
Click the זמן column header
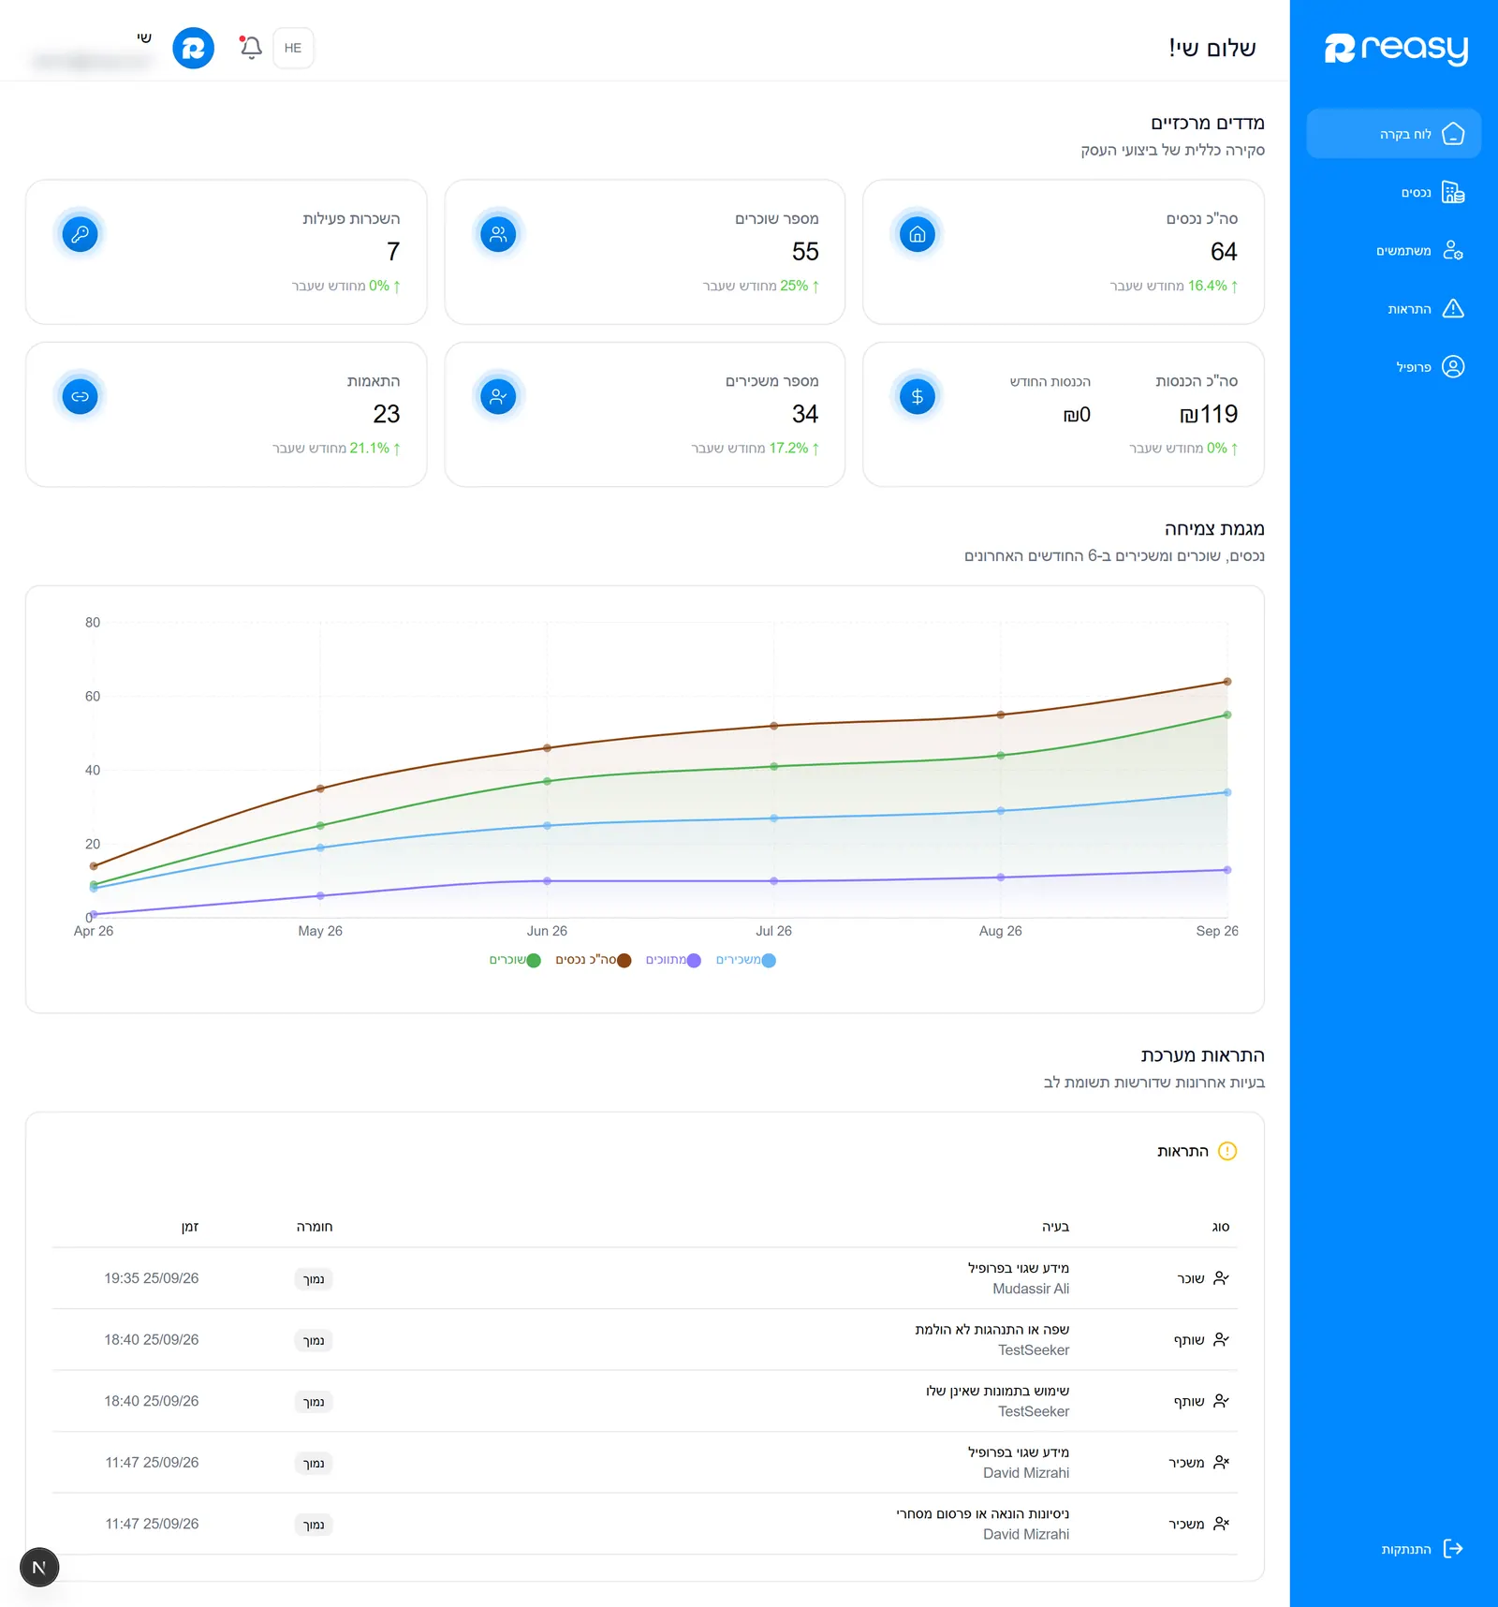coord(190,1227)
